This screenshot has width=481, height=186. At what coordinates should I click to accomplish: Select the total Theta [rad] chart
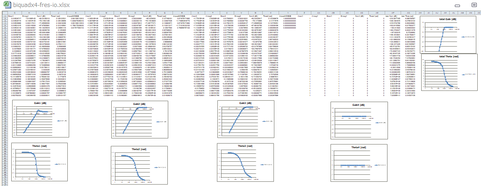tap(449, 72)
